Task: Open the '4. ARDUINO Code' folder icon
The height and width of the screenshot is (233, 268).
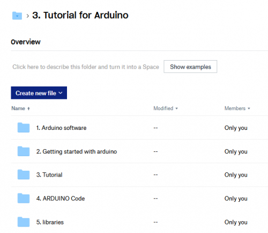Action: click(24, 198)
